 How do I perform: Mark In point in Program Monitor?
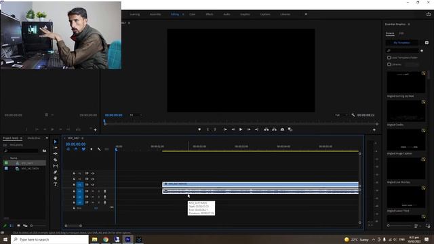pyautogui.click(x=208, y=129)
